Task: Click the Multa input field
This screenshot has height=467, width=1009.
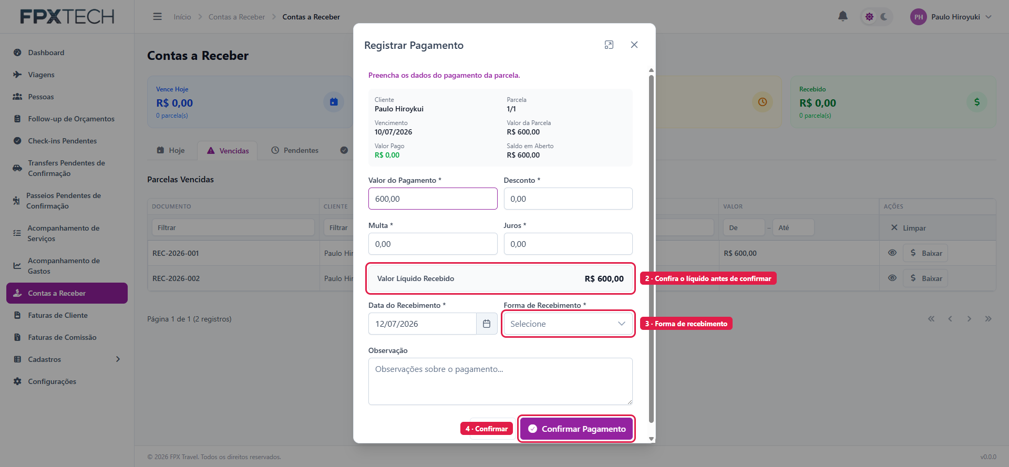Action: 433,244
